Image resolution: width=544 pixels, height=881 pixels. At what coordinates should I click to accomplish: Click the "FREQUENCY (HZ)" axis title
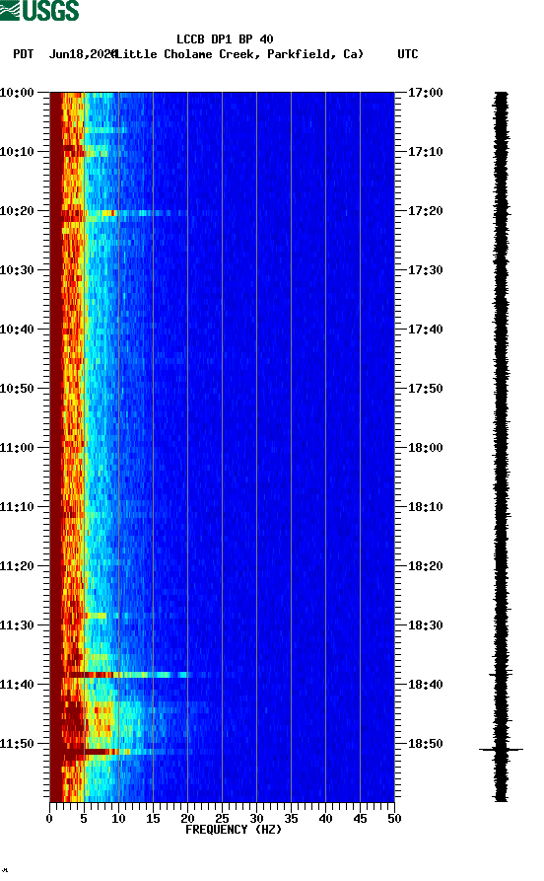point(234,830)
